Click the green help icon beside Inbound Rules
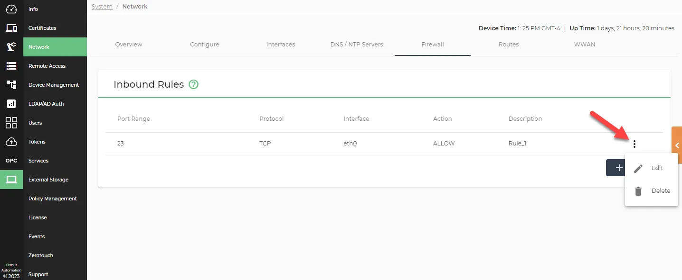The height and width of the screenshot is (280, 682). (x=193, y=84)
